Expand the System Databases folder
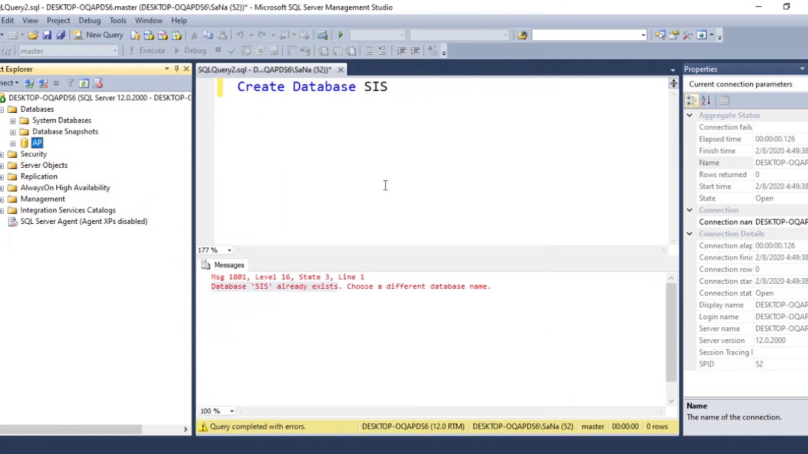Image resolution: width=808 pixels, height=454 pixels. coord(13,120)
